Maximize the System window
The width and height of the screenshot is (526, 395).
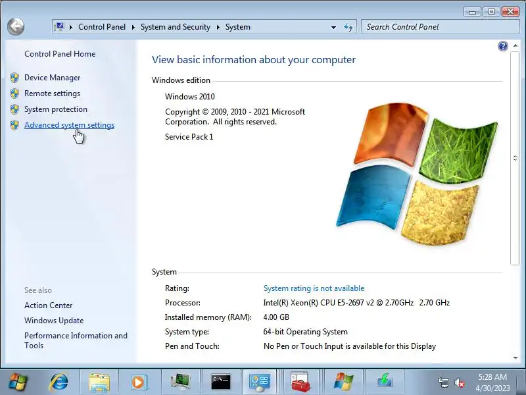(491, 12)
